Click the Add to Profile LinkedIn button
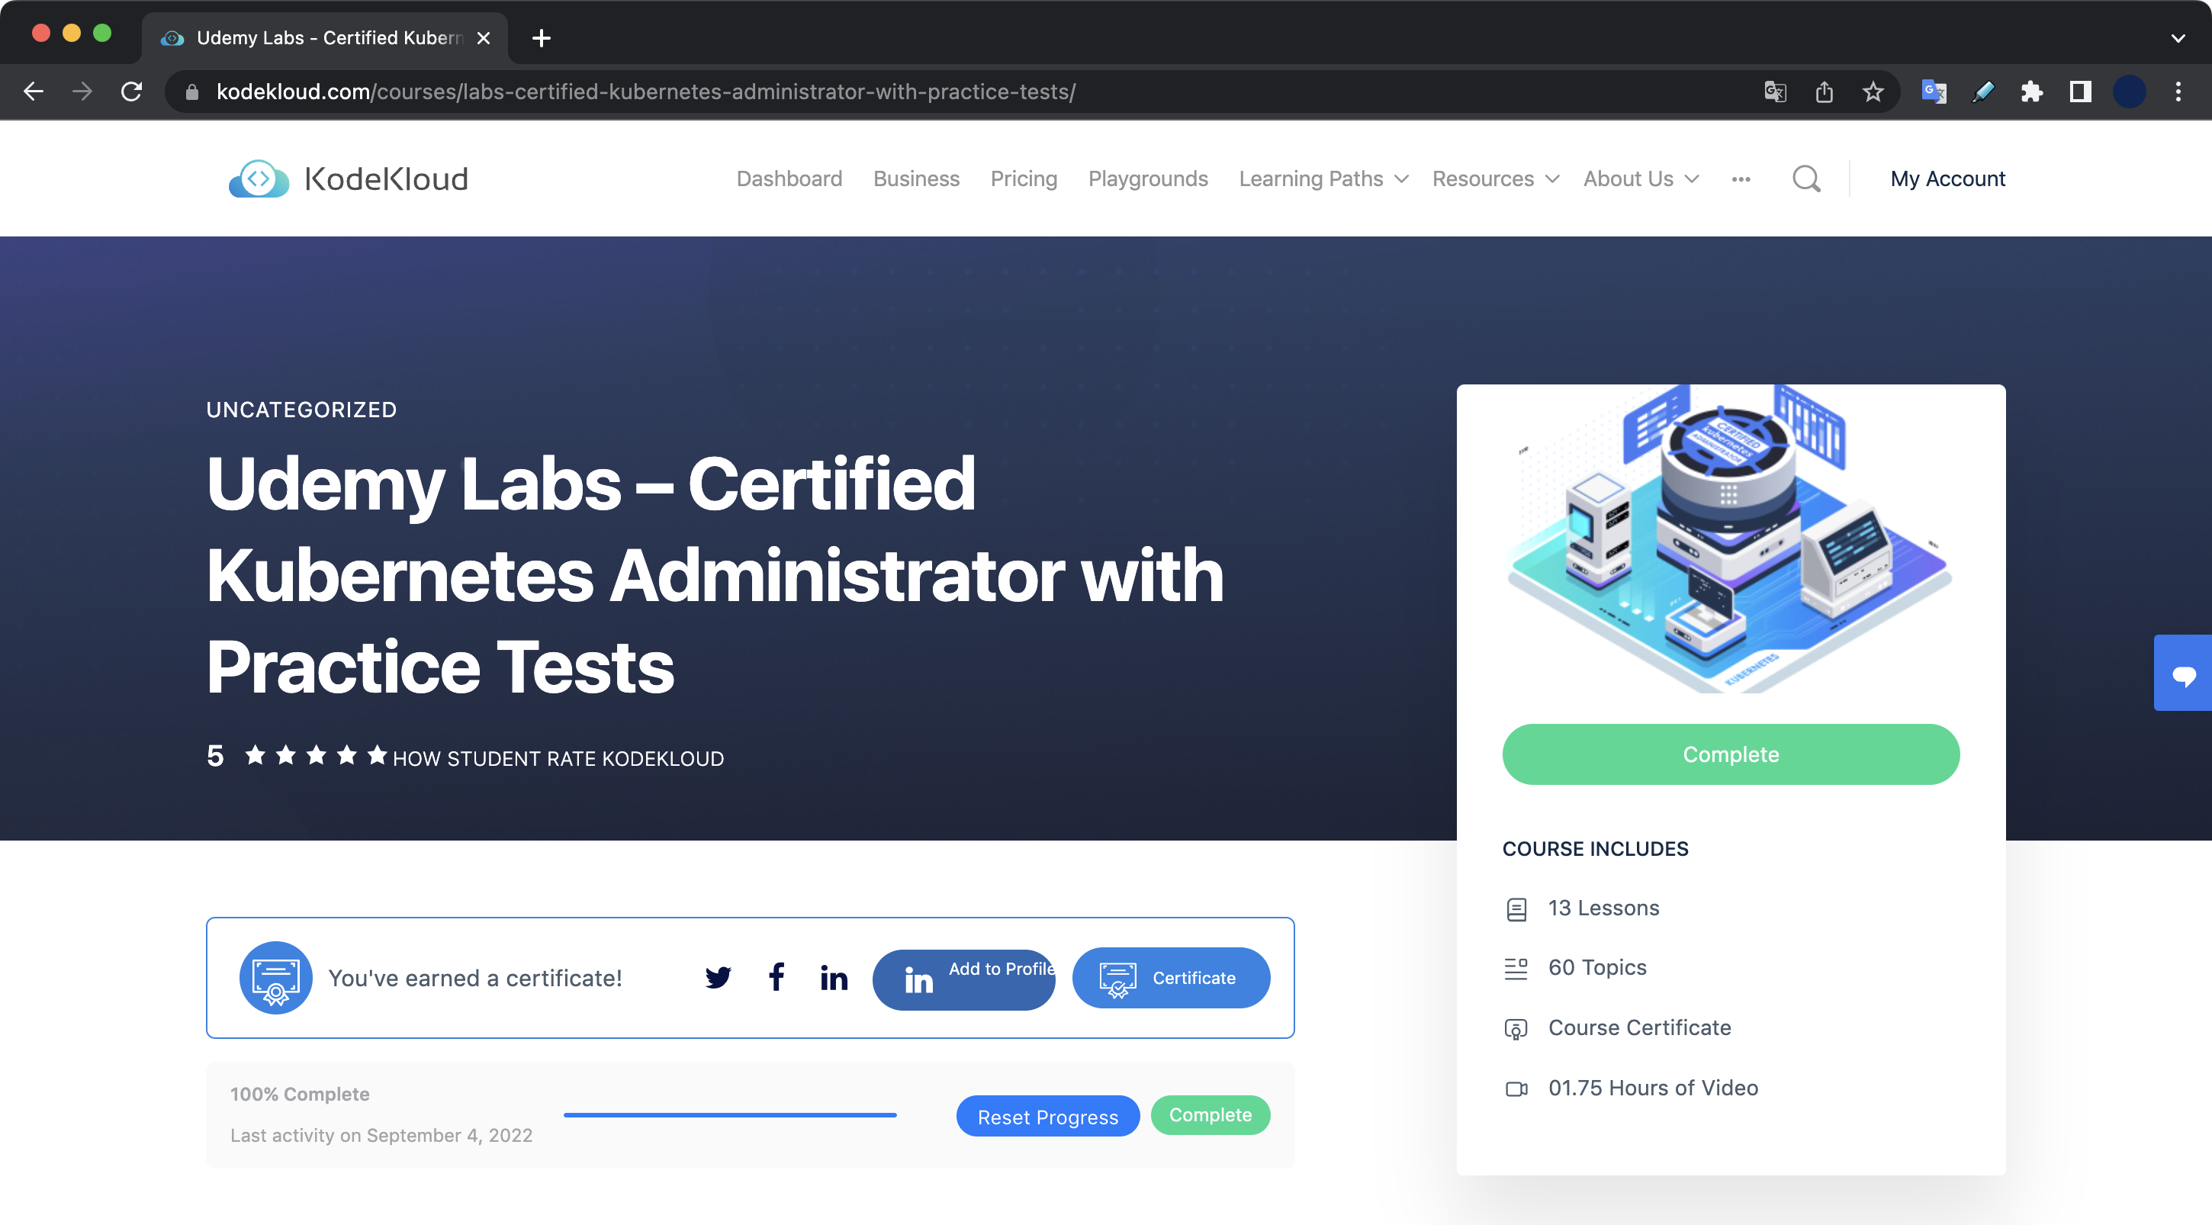The width and height of the screenshot is (2212, 1225). point(963,979)
